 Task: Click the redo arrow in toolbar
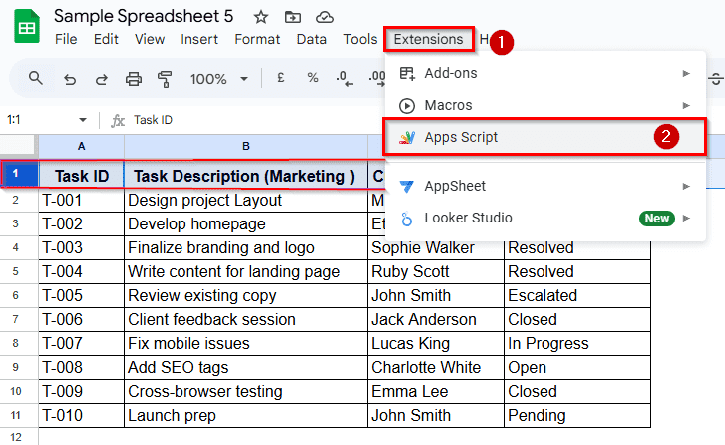click(x=101, y=78)
